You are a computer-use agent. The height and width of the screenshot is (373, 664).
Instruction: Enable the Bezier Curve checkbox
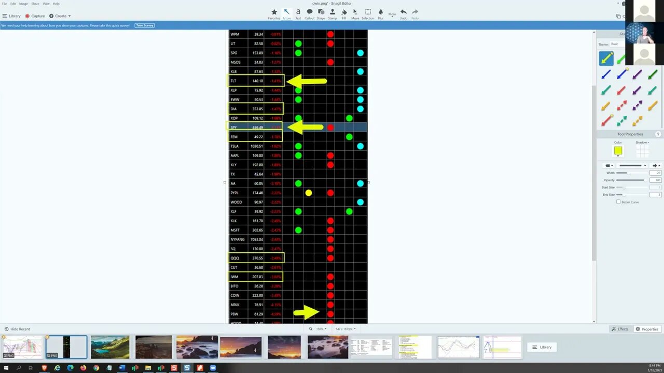click(x=618, y=202)
